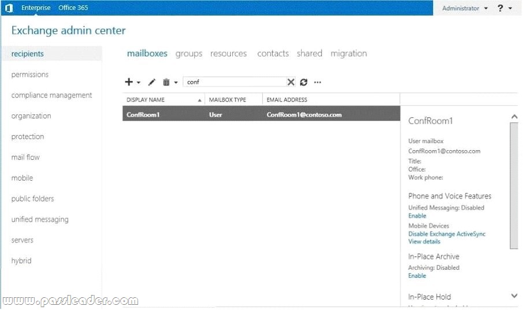
Task: Open servers section
Action: point(22,240)
